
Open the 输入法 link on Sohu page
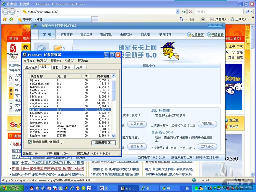click(234, 126)
